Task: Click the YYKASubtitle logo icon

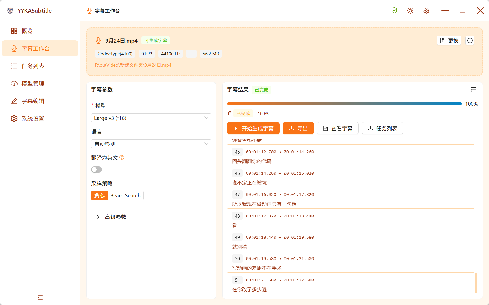Action: pyautogui.click(x=10, y=11)
